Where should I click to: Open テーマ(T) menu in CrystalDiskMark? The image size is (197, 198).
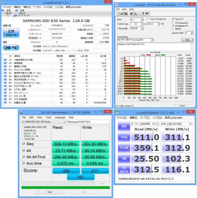tap(145, 118)
